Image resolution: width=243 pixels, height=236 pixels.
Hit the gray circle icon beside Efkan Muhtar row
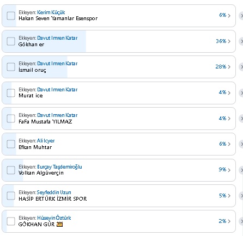point(241,144)
